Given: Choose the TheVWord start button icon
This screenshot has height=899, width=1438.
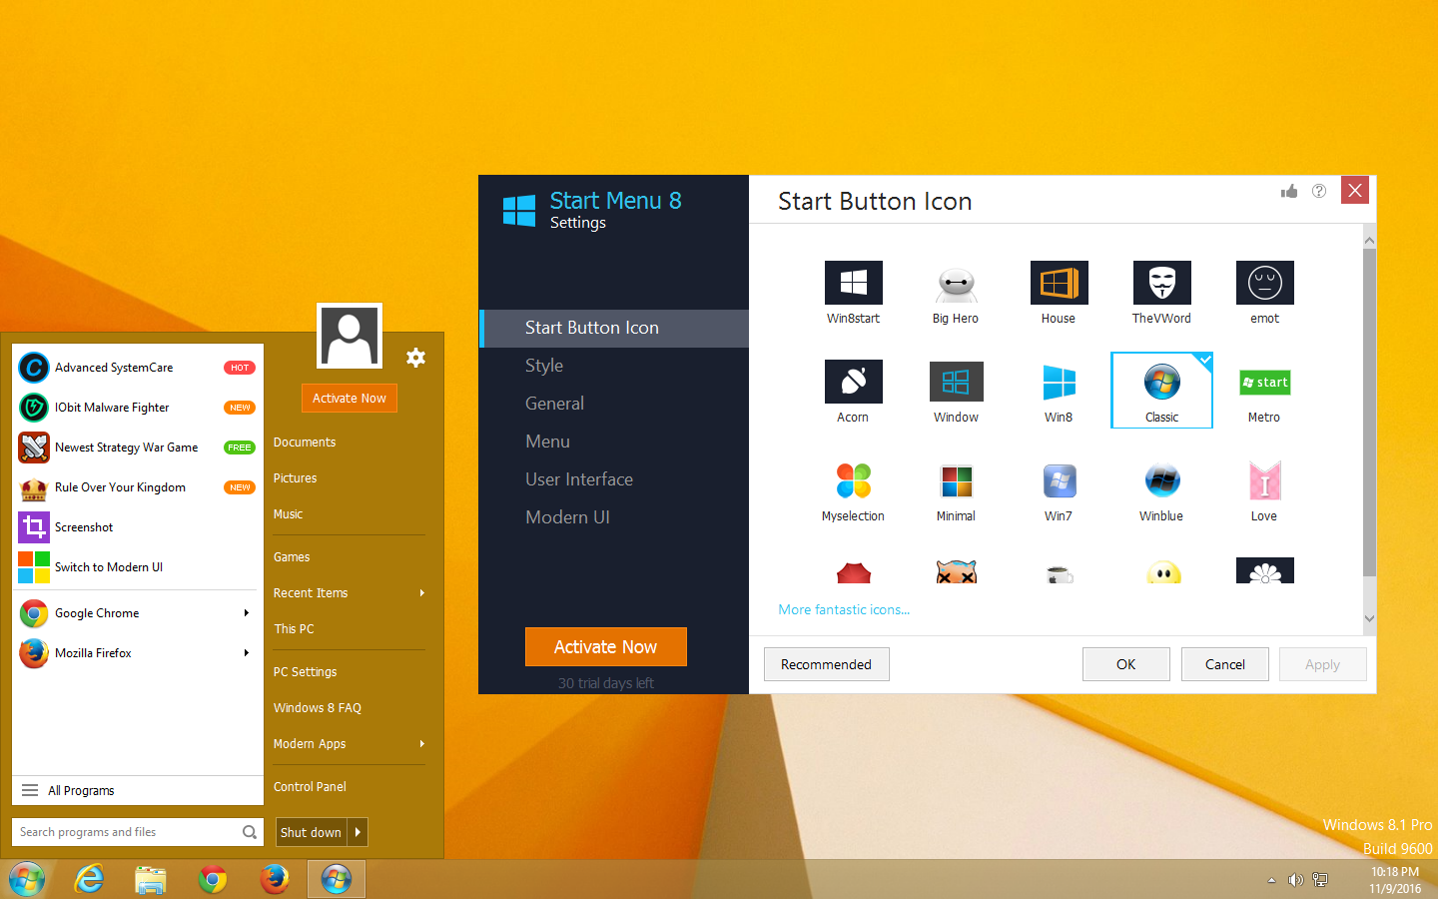Looking at the screenshot, I should (1161, 283).
